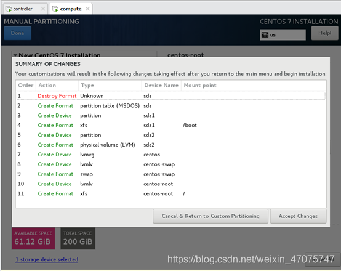Image resolution: width=341 pixels, height=271 pixels.
Task: Click sda2 device in row 5
Action: click(149, 135)
